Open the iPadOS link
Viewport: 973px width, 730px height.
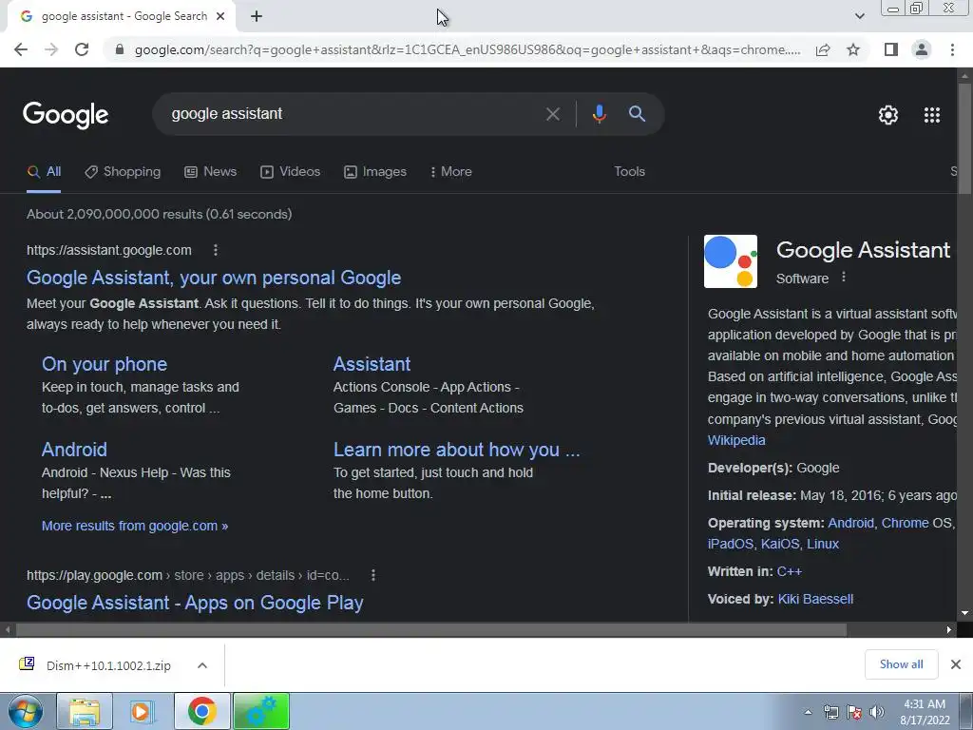tap(731, 544)
